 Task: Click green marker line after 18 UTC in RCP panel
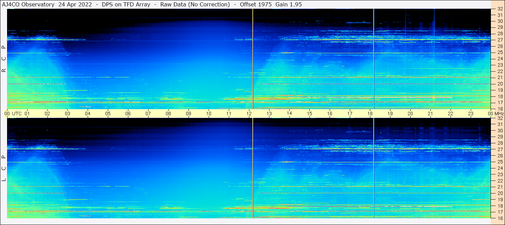click(x=374, y=59)
